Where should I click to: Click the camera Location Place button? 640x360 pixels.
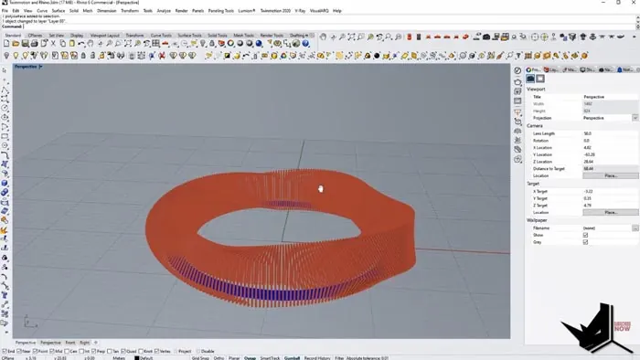pos(611,175)
